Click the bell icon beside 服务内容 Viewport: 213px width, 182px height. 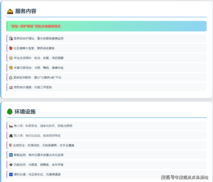[10, 11]
